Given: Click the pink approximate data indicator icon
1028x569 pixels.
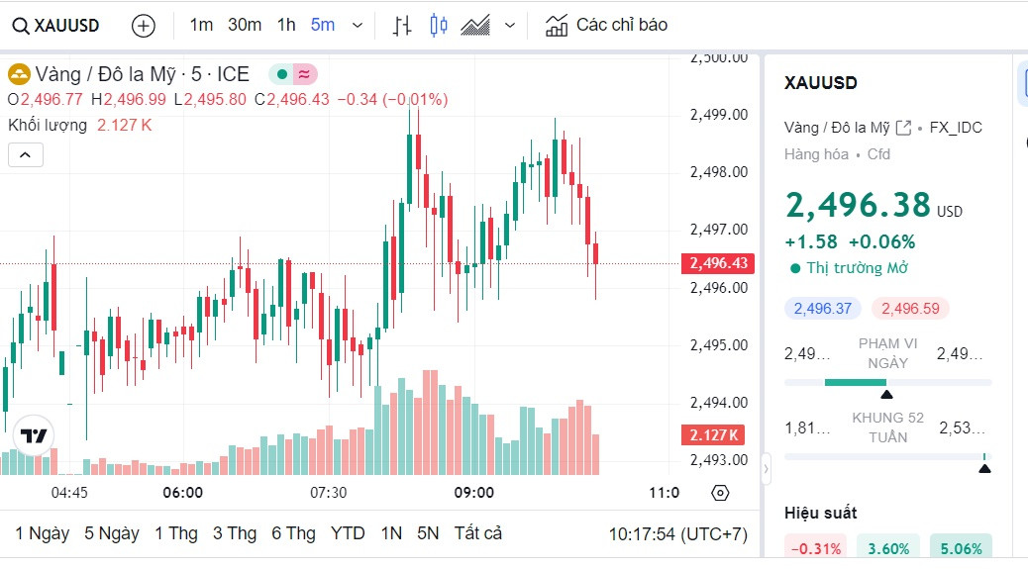Looking at the screenshot, I should click(x=304, y=74).
